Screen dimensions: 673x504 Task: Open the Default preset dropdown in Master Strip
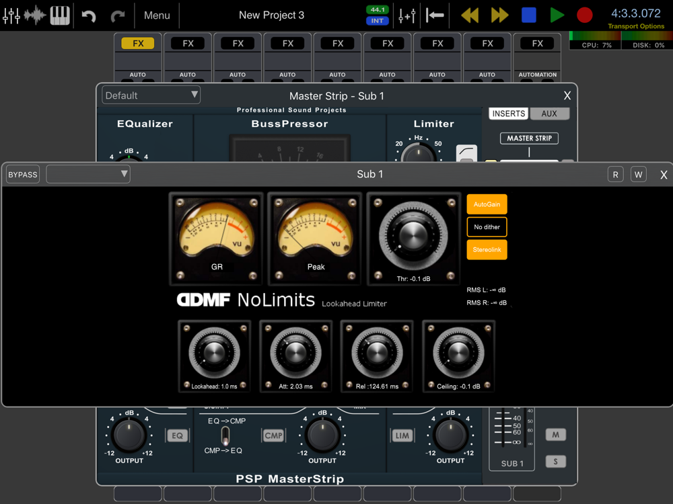tap(151, 95)
